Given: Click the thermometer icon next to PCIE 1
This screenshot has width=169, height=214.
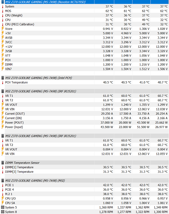Looking at the screenshot, I should point(2,185).
